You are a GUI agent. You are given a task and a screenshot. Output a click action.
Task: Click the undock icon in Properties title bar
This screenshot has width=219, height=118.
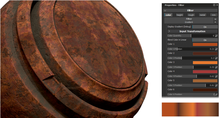(214, 5)
